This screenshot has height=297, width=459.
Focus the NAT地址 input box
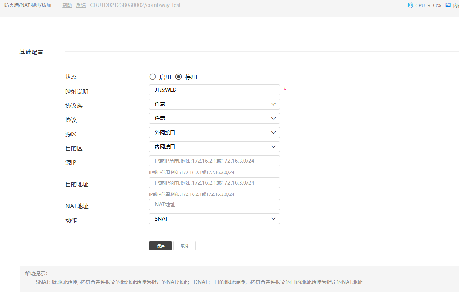coord(214,205)
